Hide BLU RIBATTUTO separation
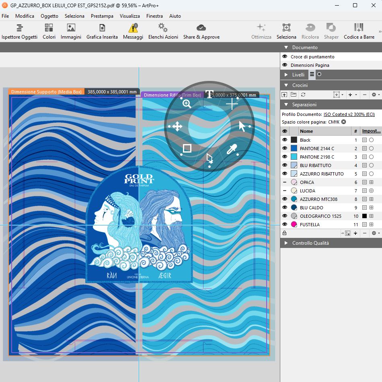This screenshot has width=382, height=382. click(285, 165)
